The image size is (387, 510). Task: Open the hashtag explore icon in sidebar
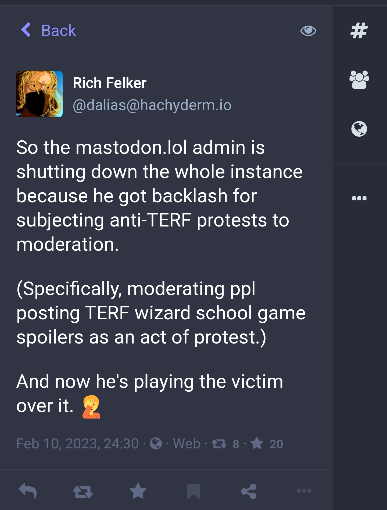tap(359, 30)
